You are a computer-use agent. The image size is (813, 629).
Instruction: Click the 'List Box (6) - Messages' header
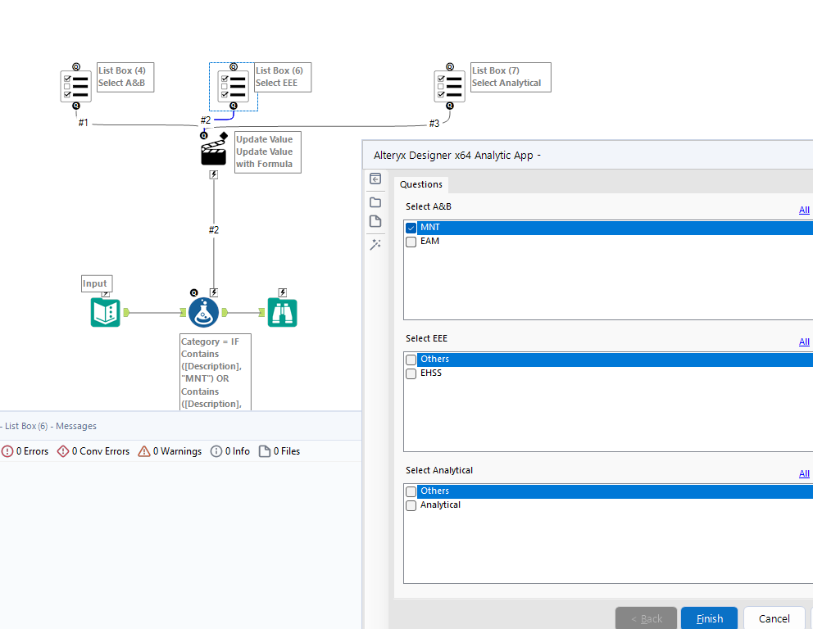(x=51, y=426)
